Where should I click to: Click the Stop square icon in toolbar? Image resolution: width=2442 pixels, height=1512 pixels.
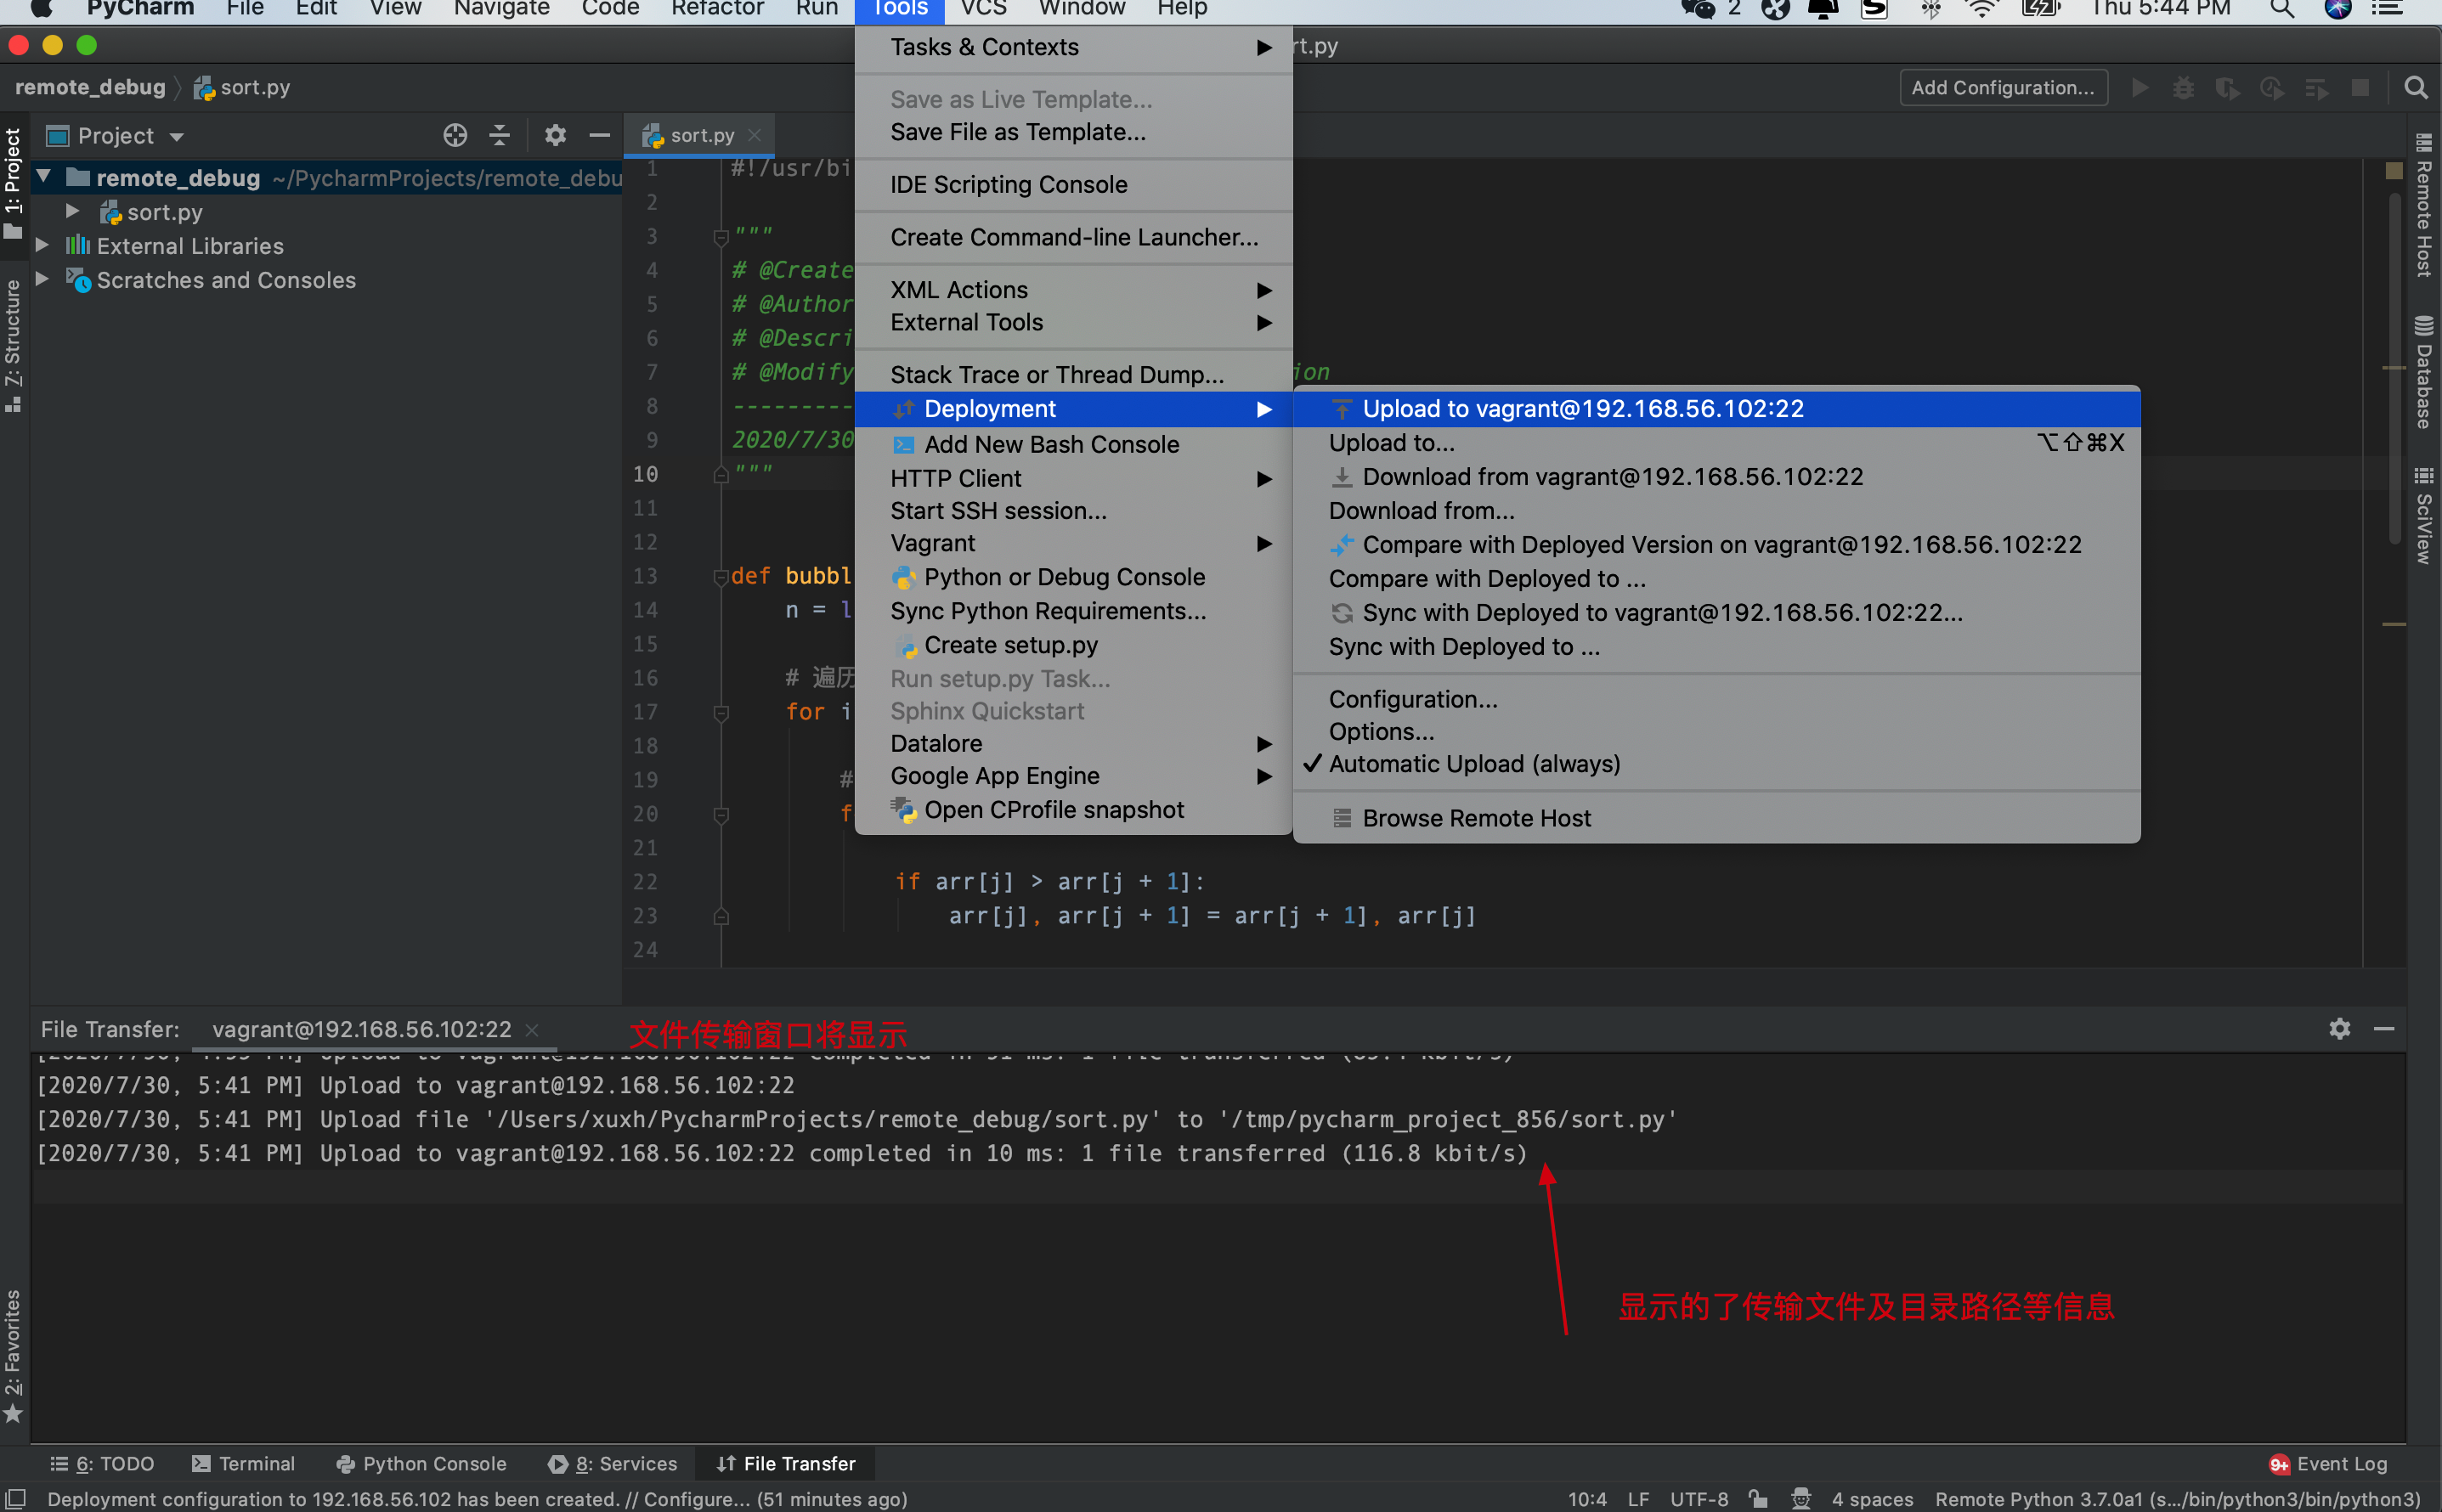2360,88
